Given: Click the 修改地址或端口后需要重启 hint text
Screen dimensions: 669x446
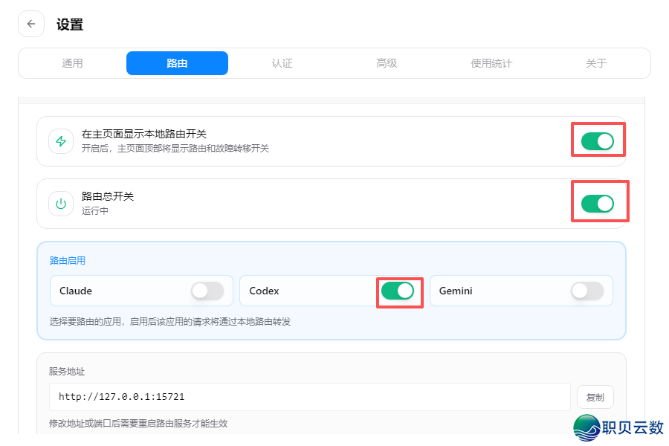Looking at the screenshot, I should point(138,424).
